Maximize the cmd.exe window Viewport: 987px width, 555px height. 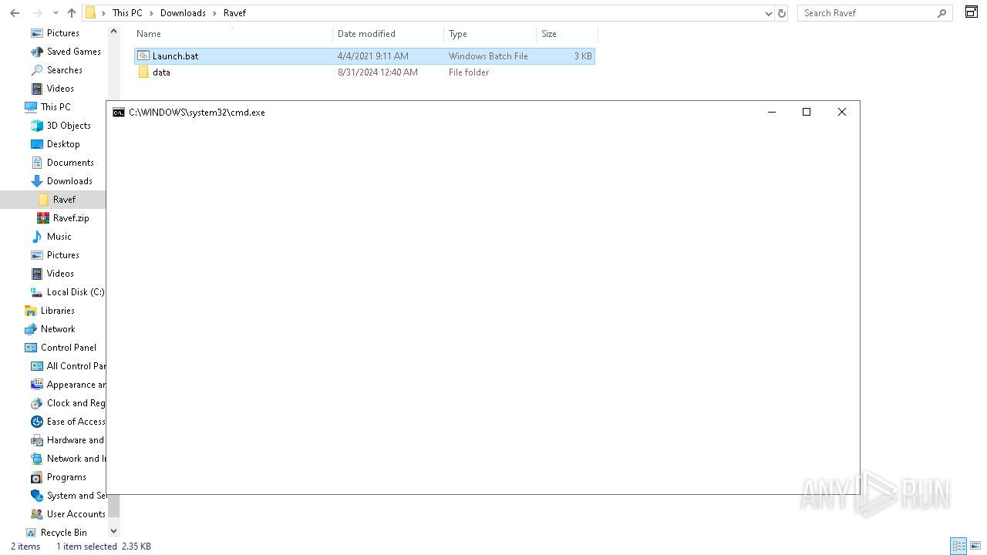[807, 113]
